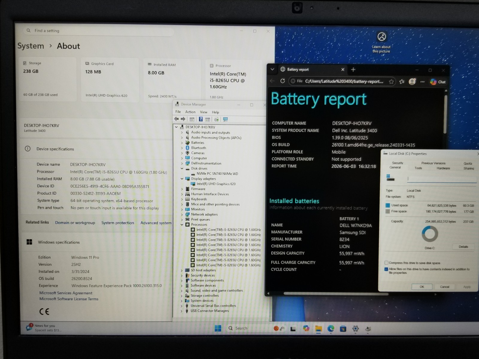Collapse the Display adapters node
The height and width of the screenshot is (359, 479).
click(182, 179)
